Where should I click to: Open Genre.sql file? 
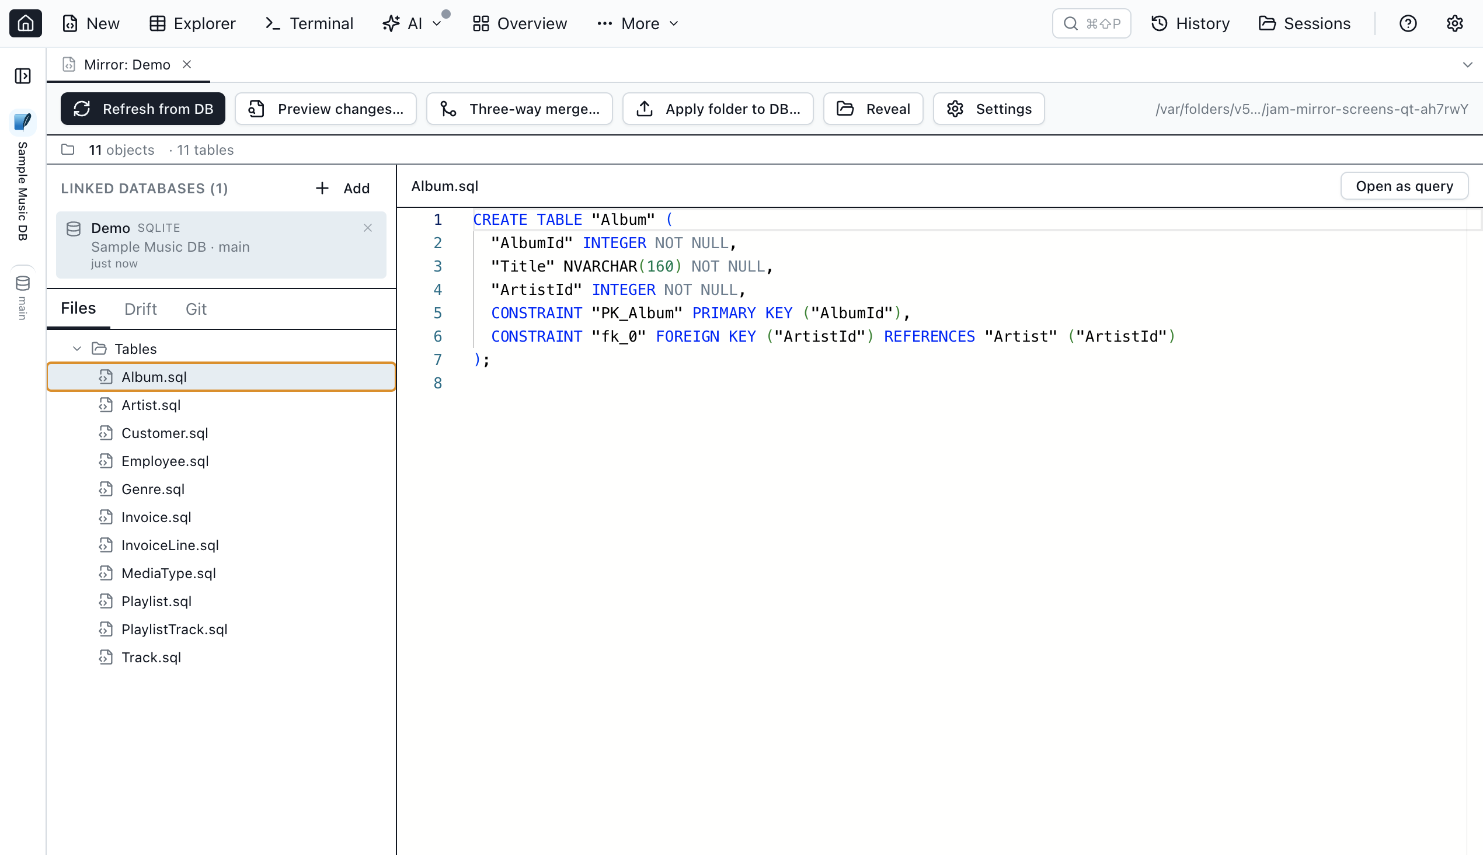221,489
